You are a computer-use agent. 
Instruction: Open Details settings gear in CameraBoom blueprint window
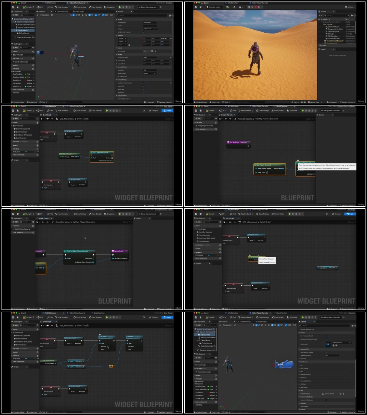click(x=172, y=15)
